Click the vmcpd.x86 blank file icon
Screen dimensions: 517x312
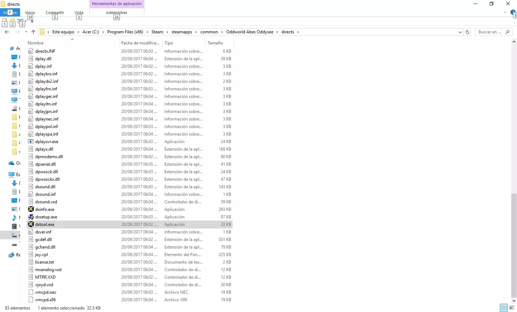coord(31,300)
